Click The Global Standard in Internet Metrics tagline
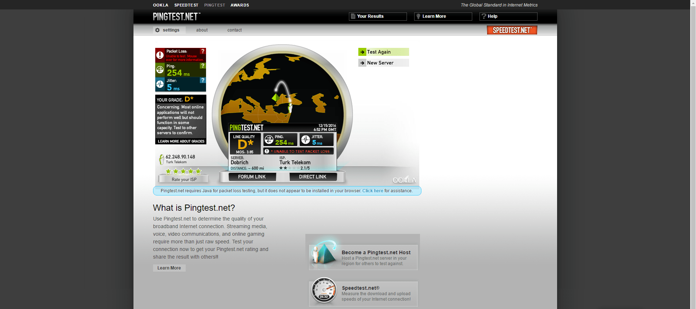Viewport: 696px width, 309px height. [x=499, y=5]
